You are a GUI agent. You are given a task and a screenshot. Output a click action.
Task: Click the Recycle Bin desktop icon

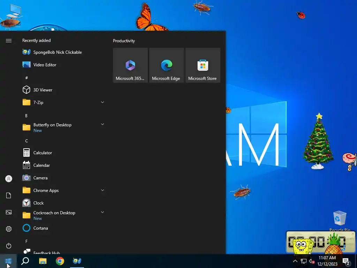340,221
